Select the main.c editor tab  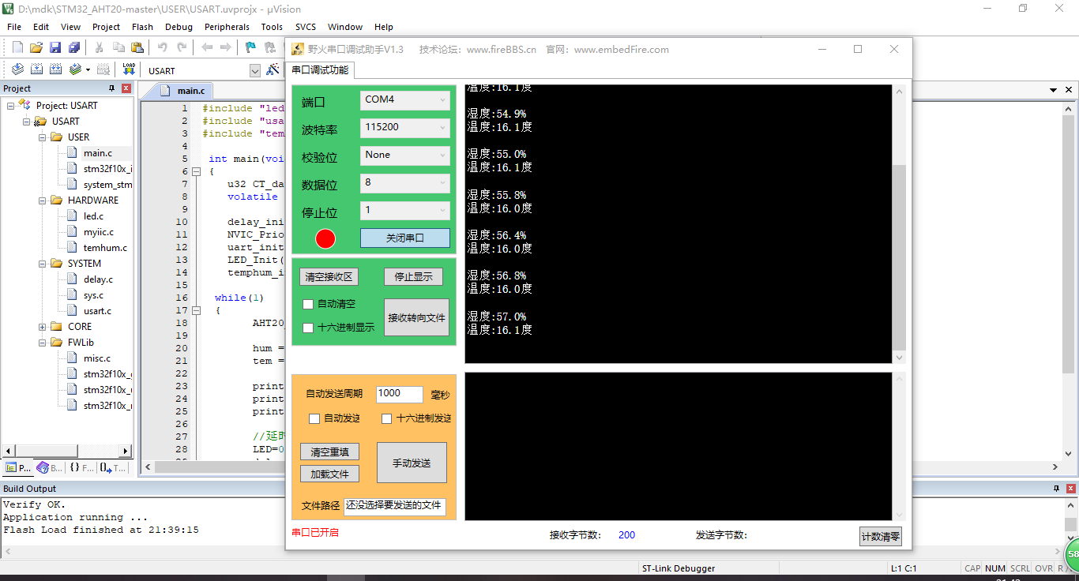183,91
